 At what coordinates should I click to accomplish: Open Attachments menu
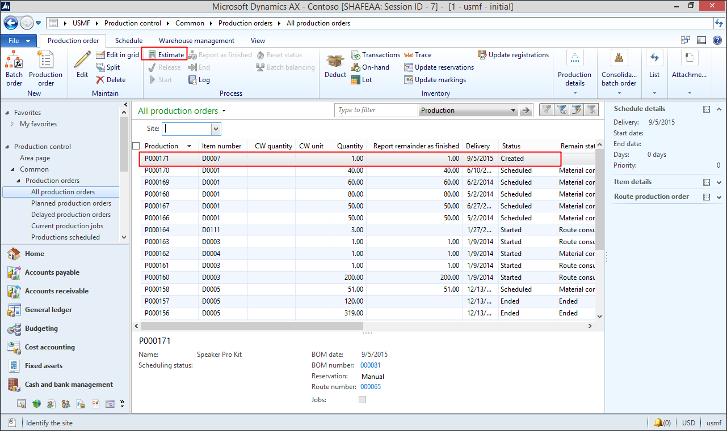pos(690,72)
